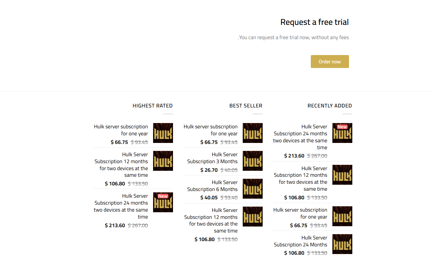432x262 pixels.
Task: Open one year subscription title in Best Seller
Action: tap(211, 130)
